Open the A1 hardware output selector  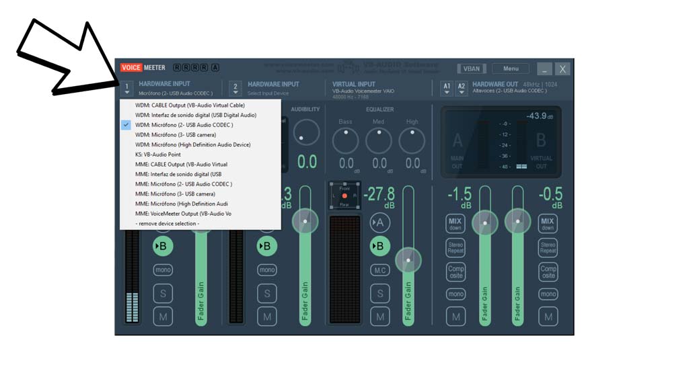(447, 89)
